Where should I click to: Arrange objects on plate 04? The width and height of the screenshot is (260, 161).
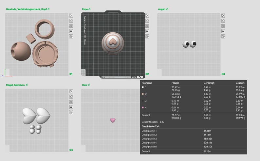click(x=71, y=102)
